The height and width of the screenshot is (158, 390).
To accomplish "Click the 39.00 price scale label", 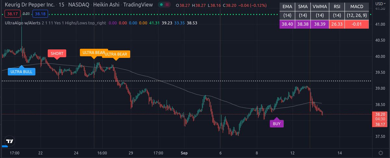I will point(380,88).
